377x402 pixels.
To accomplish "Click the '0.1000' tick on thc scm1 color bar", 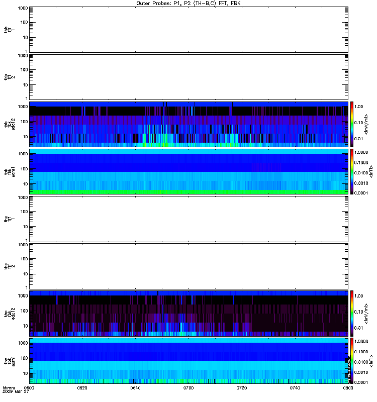I will click(x=361, y=352).
